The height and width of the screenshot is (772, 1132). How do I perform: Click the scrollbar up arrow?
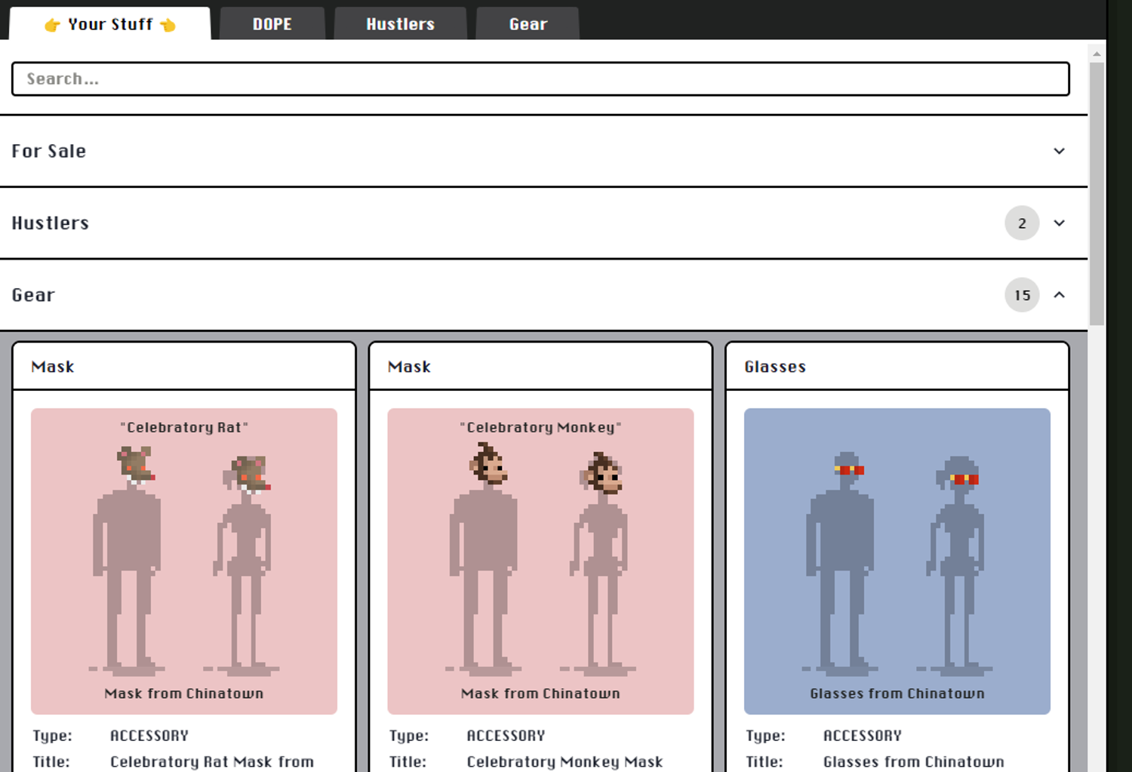pos(1097,54)
